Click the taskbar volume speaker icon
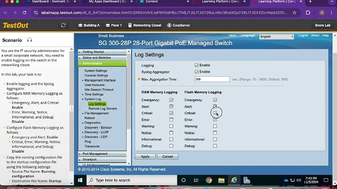 tap(299, 180)
